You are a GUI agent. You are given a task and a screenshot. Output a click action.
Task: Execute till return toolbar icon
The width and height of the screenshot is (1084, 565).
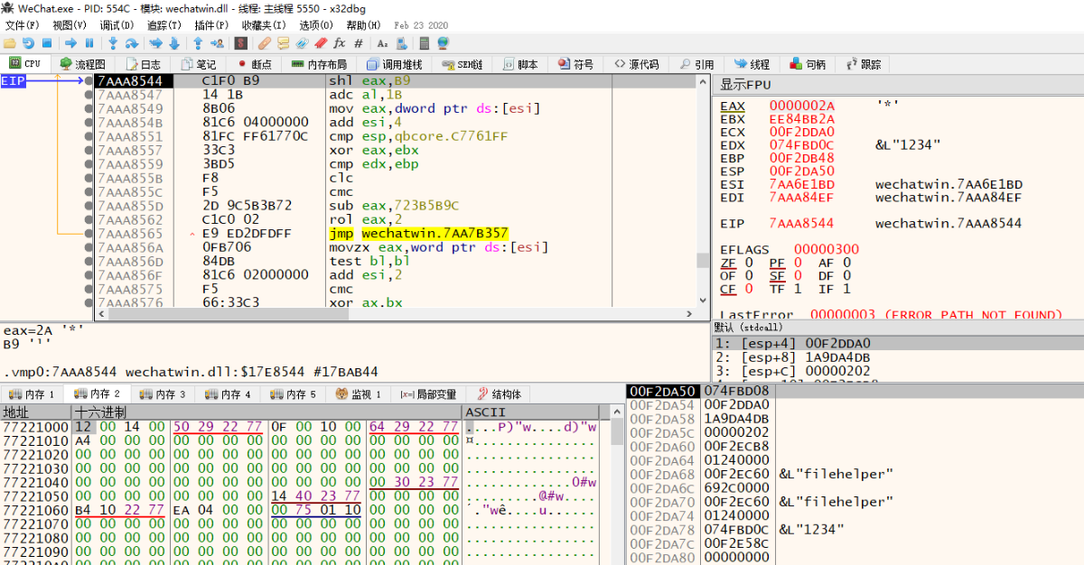pyautogui.click(x=198, y=43)
